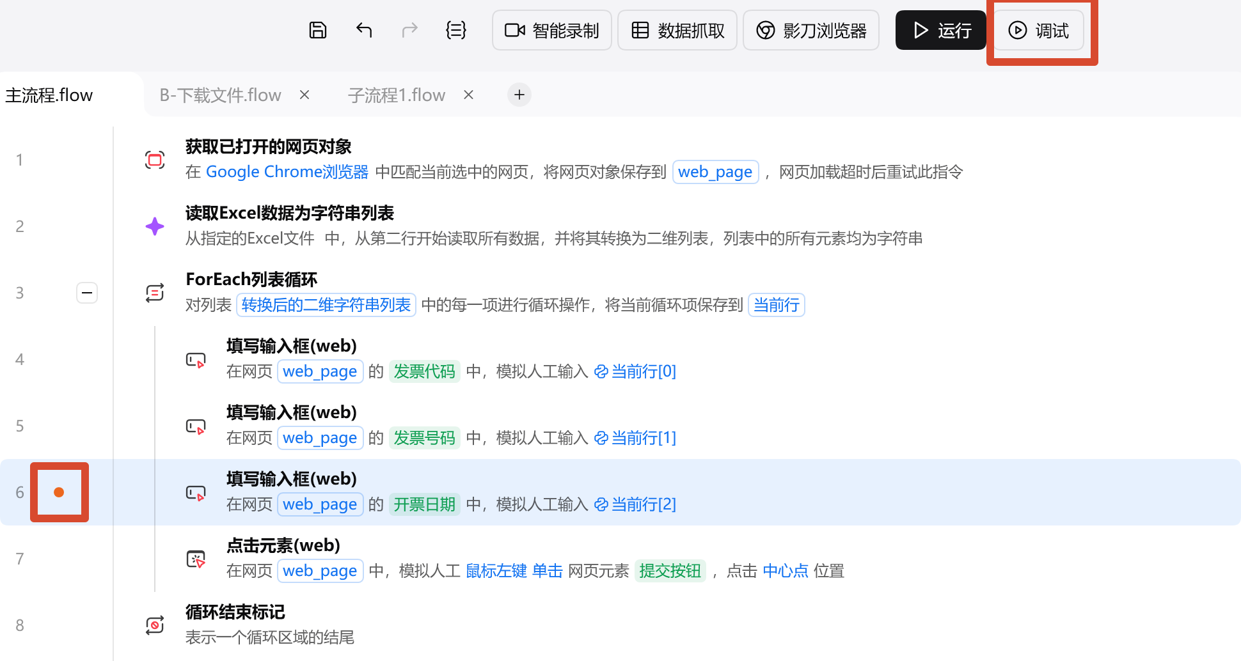
Task: Click line number 5 in gutter
Action: (x=20, y=426)
